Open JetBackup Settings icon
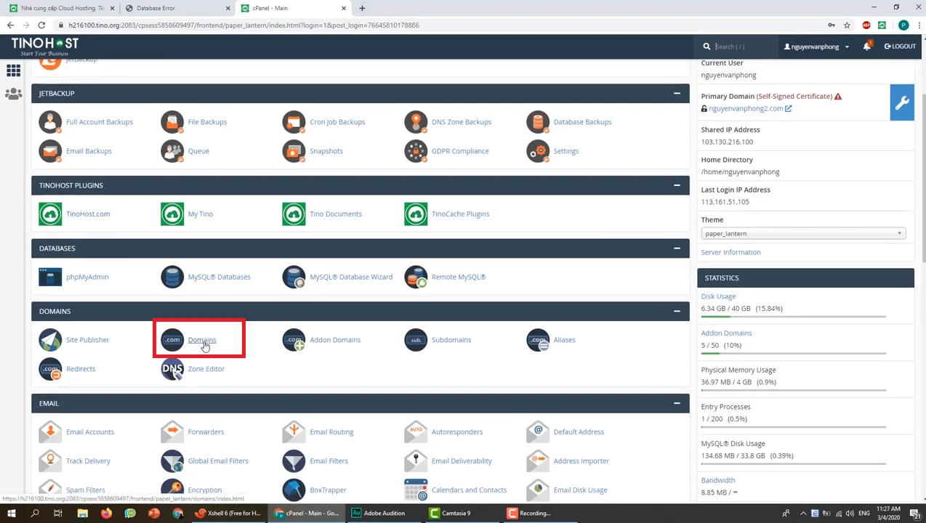The width and height of the screenshot is (926, 523). point(538,151)
